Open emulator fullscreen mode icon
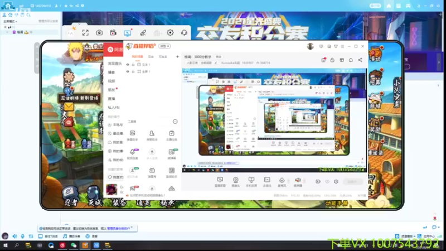446x251 pixels. pyautogui.click(x=85, y=33)
